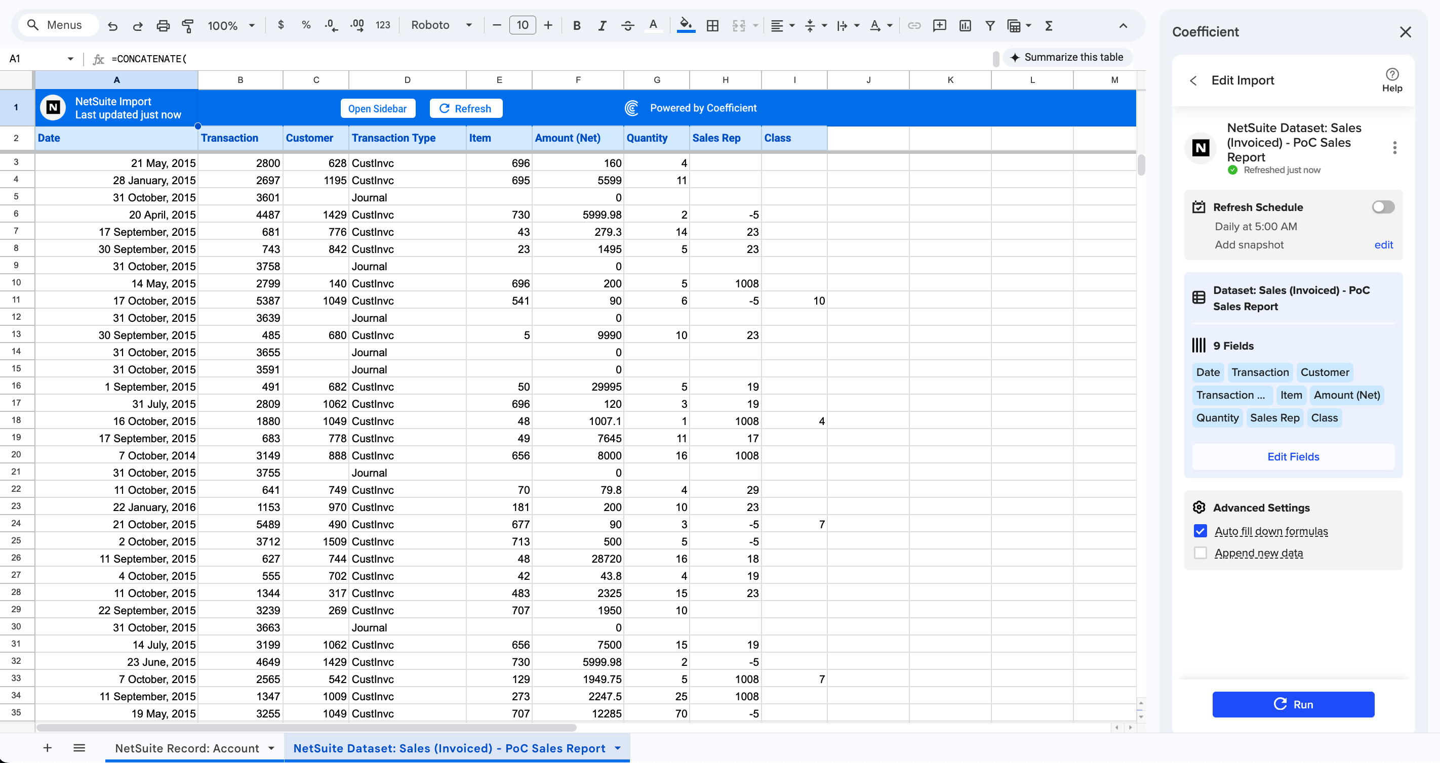Viewport: 1440px width, 763px height.
Task: Apply percent format to selection
Action: pos(306,25)
